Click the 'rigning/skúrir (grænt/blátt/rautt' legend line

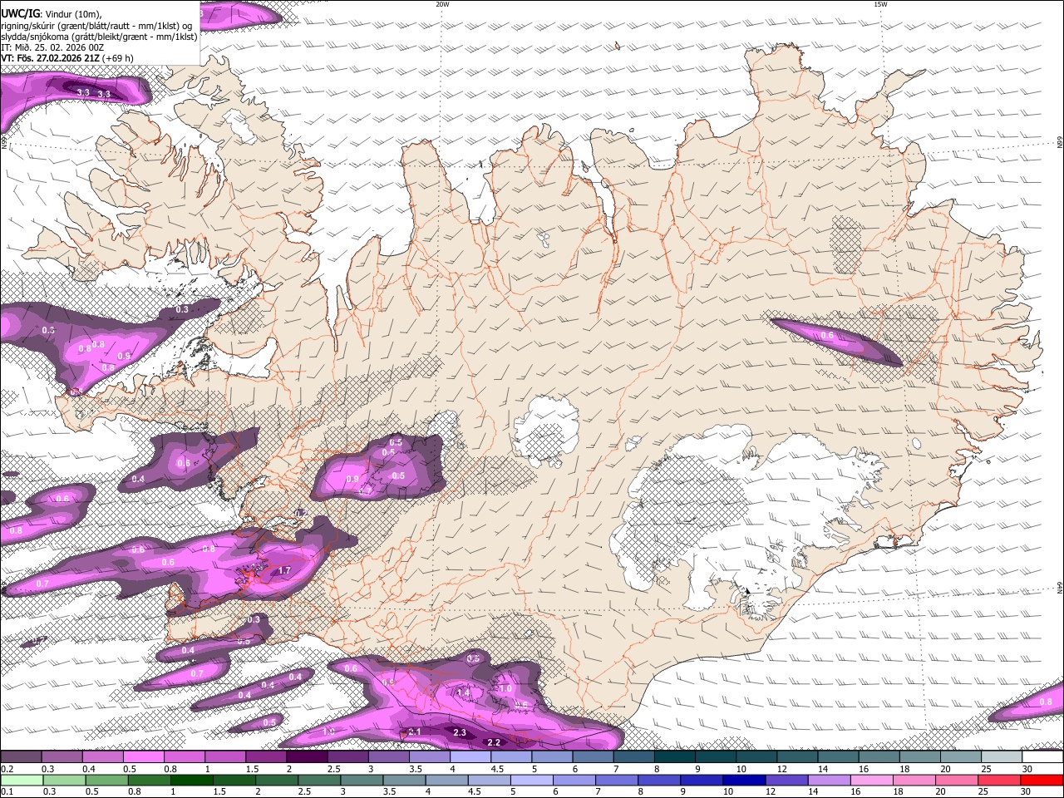[x=96, y=25]
